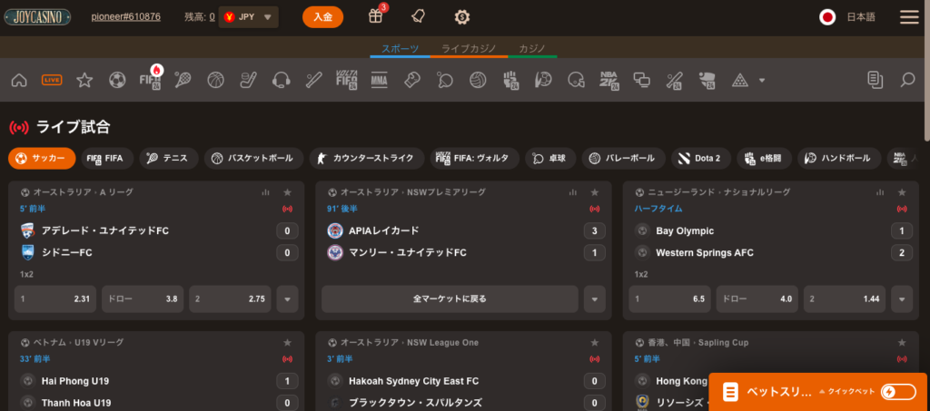Screen dimensions: 930x411
Task: Open the esports headset icon
Action: tap(281, 80)
